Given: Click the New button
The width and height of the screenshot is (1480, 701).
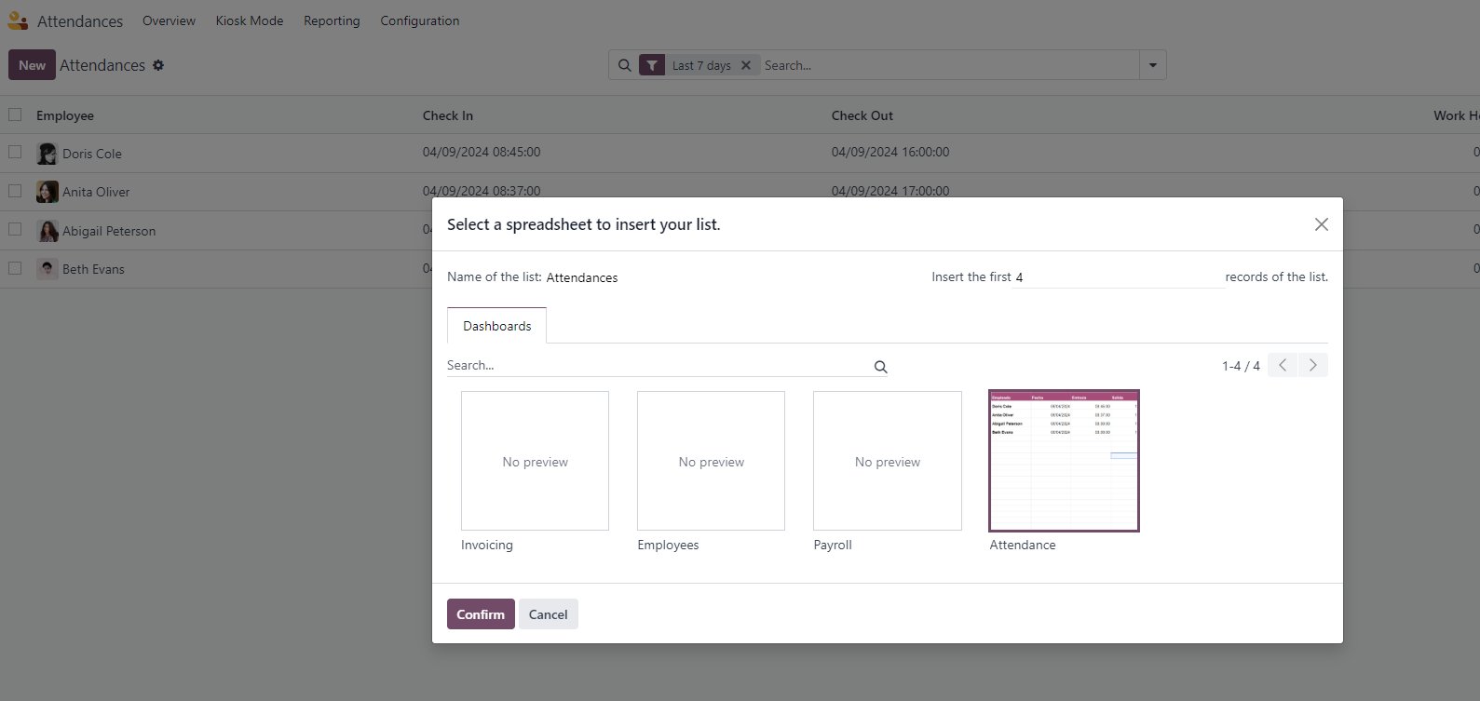Looking at the screenshot, I should point(32,65).
